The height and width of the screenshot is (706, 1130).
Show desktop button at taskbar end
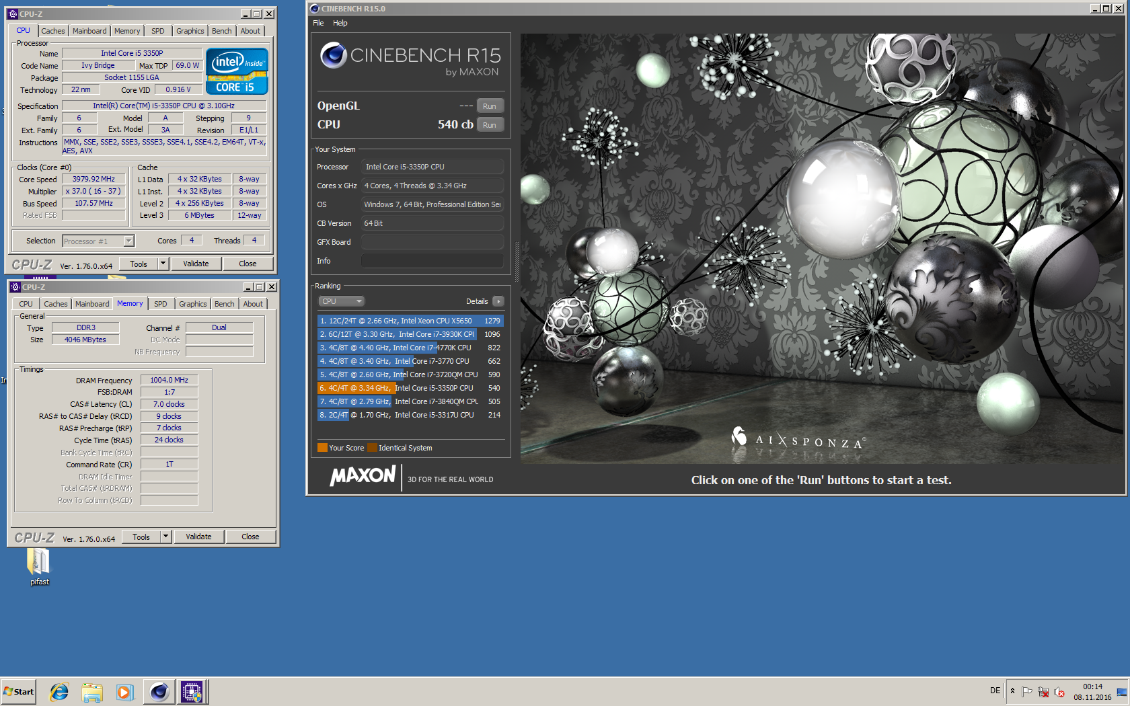point(1122,691)
